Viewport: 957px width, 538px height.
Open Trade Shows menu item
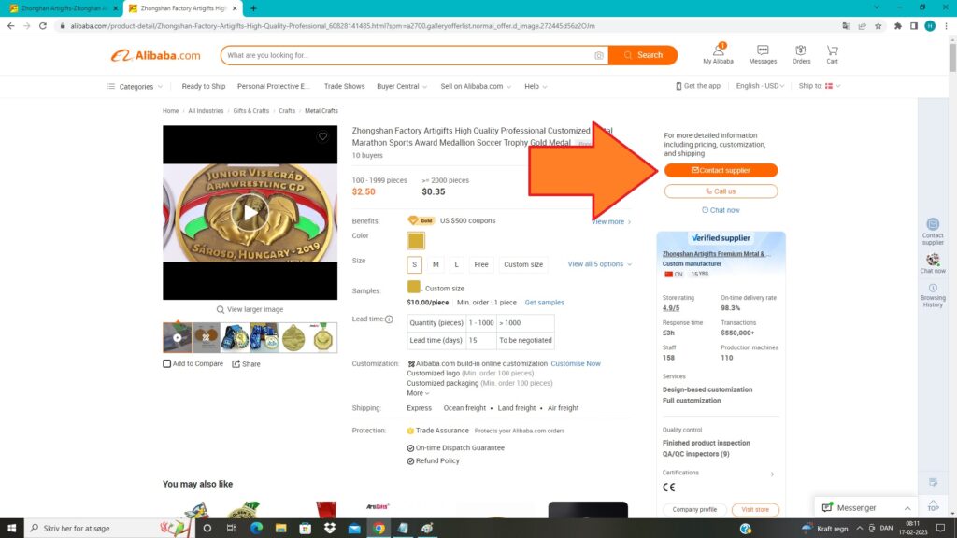(344, 86)
